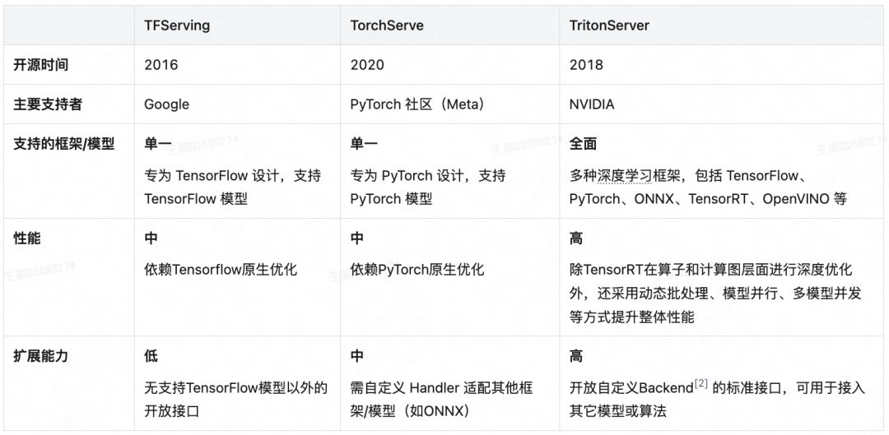Click the 2020 cell under TorchServe
The width and height of the screenshot is (889, 435).
[x=367, y=65]
